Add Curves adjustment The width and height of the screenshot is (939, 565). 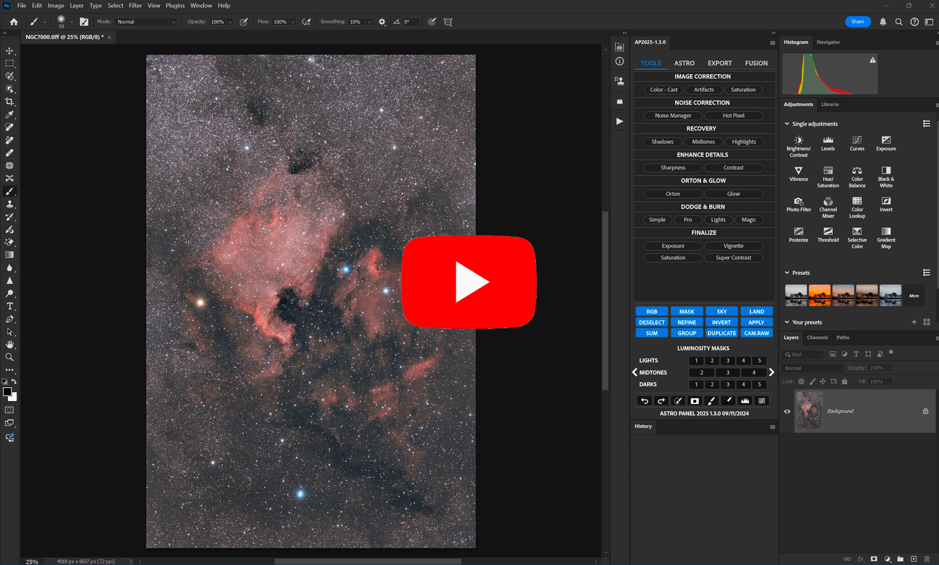tap(857, 143)
